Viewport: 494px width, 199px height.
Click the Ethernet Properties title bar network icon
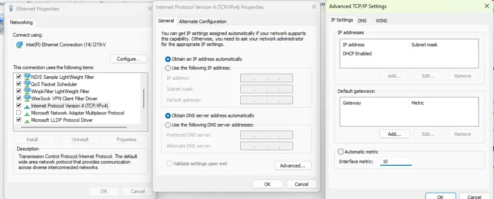pyautogui.click(x=12, y=9)
